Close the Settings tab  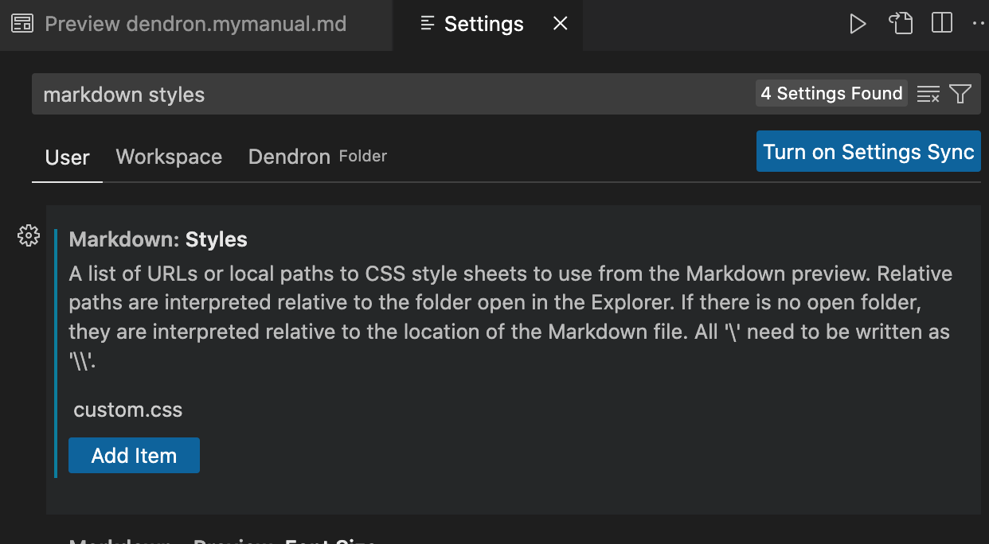(560, 24)
